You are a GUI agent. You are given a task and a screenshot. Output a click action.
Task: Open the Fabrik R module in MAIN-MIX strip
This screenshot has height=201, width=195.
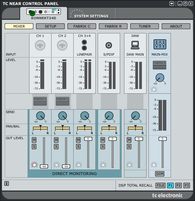pyautogui.click(x=160, y=65)
